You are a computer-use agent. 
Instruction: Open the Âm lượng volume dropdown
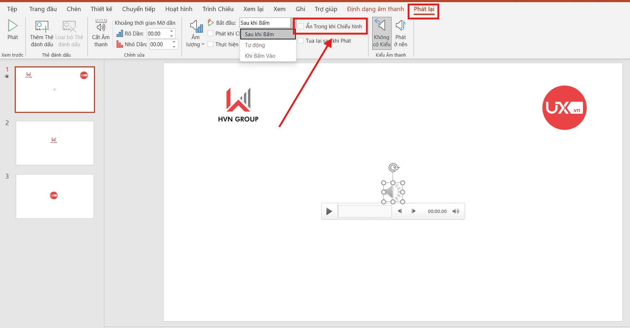pyautogui.click(x=195, y=33)
